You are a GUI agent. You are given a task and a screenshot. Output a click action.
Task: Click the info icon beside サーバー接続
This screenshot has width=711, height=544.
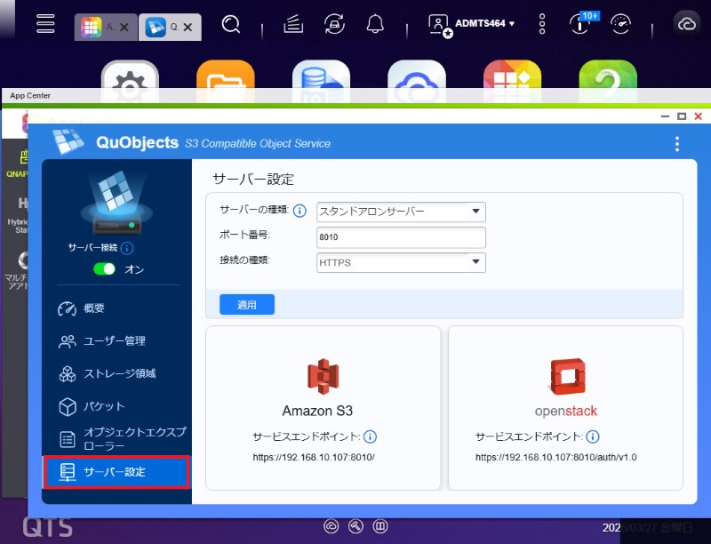(x=127, y=248)
